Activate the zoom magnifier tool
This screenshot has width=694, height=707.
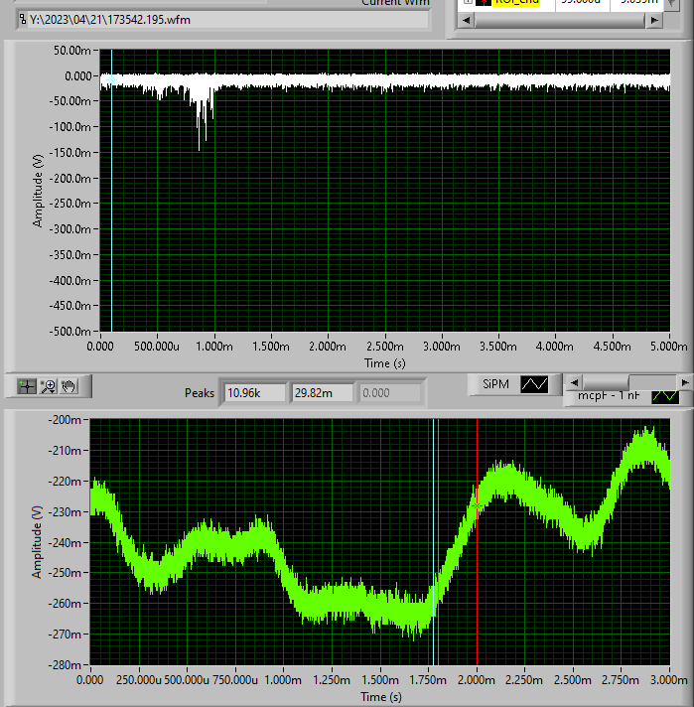pos(48,386)
